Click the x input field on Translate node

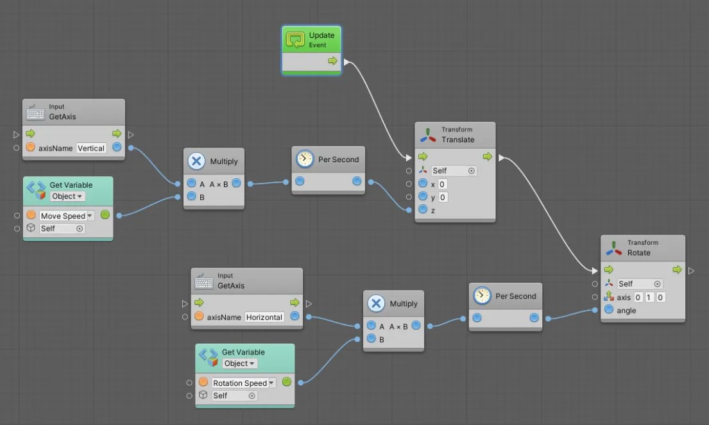tap(444, 184)
